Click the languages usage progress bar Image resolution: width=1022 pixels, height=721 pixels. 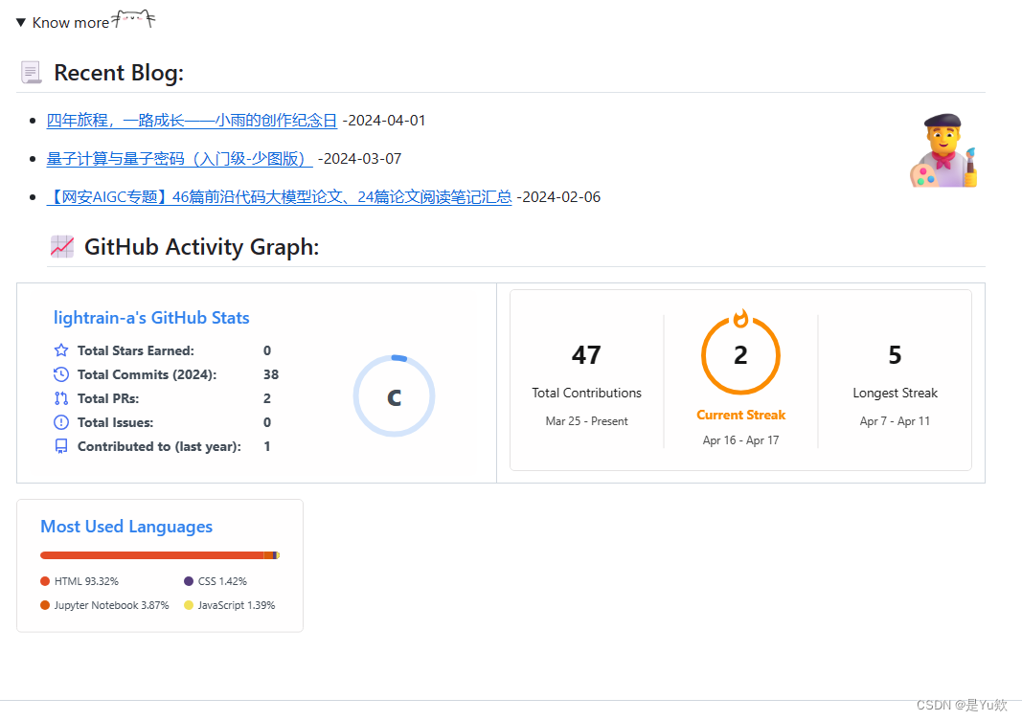pyautogui.click(x=160, y=555)
